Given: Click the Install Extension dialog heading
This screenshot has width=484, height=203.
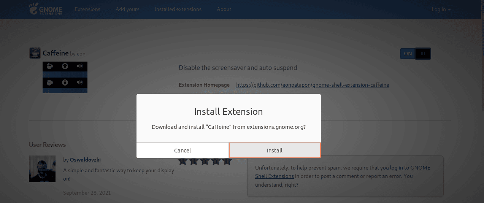Looking at the screenshot, I should click(x=229, y=111).
